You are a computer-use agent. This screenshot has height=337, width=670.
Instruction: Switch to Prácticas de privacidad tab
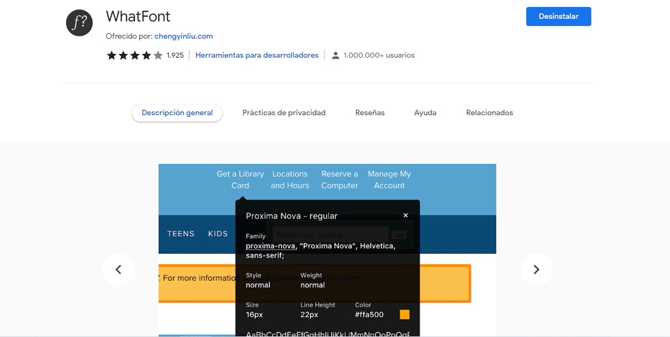point(284,113)
